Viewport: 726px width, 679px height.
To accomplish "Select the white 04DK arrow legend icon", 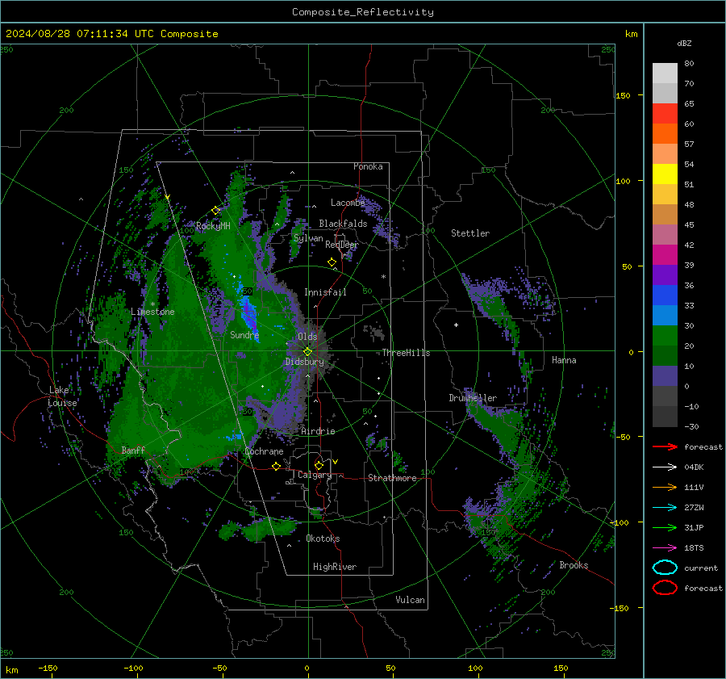I will (665, 467).
